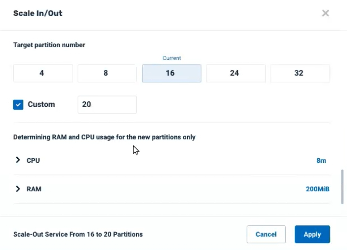Select the current 16 partitions option
The image size is (347, 250).
pos(171,73)
